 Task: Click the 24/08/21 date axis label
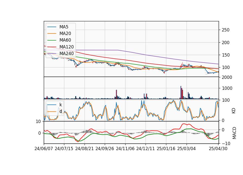coord(85,149)
